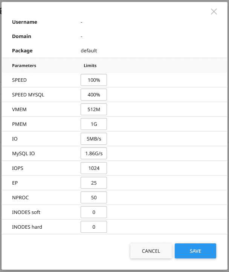The height and width of the screenshot is (272, 229).
Task: Focus the IOPS limit field showing 1024
Action: pyautogui.click(x=94, y=168)
